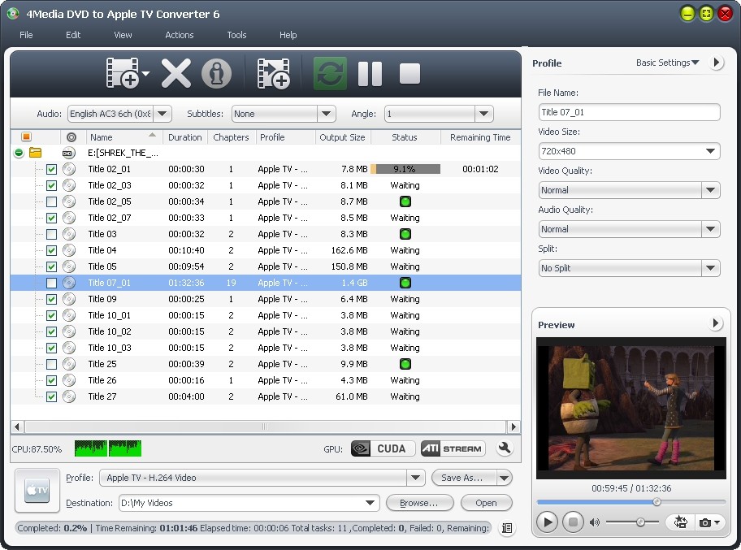Open the file information icon
The width and height of the screenshot is (741, 550).
click(216, 74)
